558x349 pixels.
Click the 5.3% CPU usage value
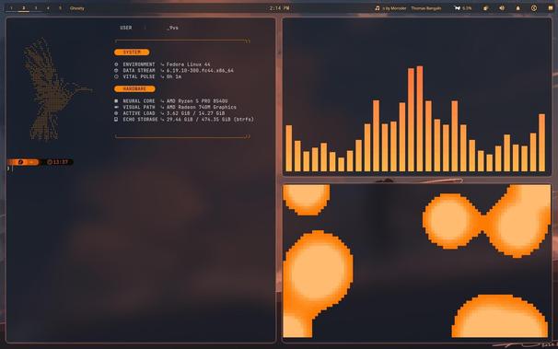467,8
